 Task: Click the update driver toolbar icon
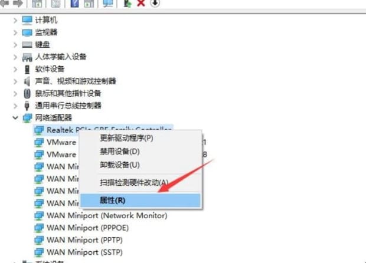pyautogui.click(x=127, y=3)
